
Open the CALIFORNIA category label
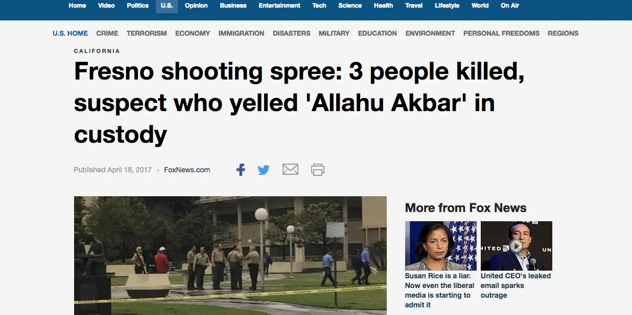tap(97, 51)
